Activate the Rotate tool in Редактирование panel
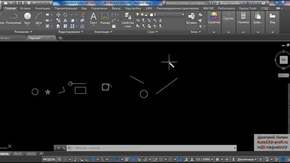 [65, 14]
